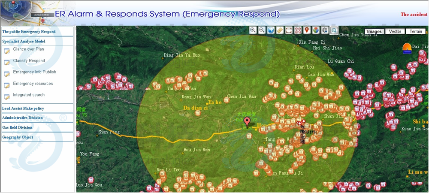429x193 pixels.
Task: Click the red accident marker on map
Action: [247, 121]
